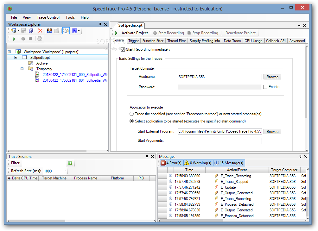Open the Refresh Rate dropdown
The image size is (318, 231).
point(66,171)
